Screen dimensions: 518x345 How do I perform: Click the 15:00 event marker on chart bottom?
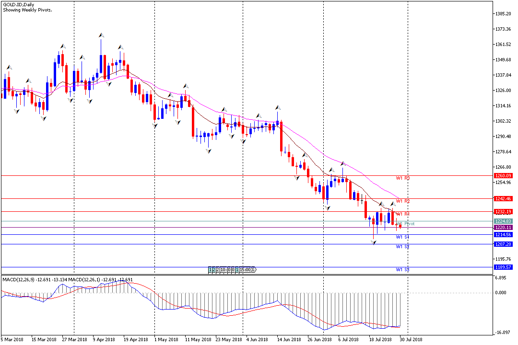pos(246,270)
